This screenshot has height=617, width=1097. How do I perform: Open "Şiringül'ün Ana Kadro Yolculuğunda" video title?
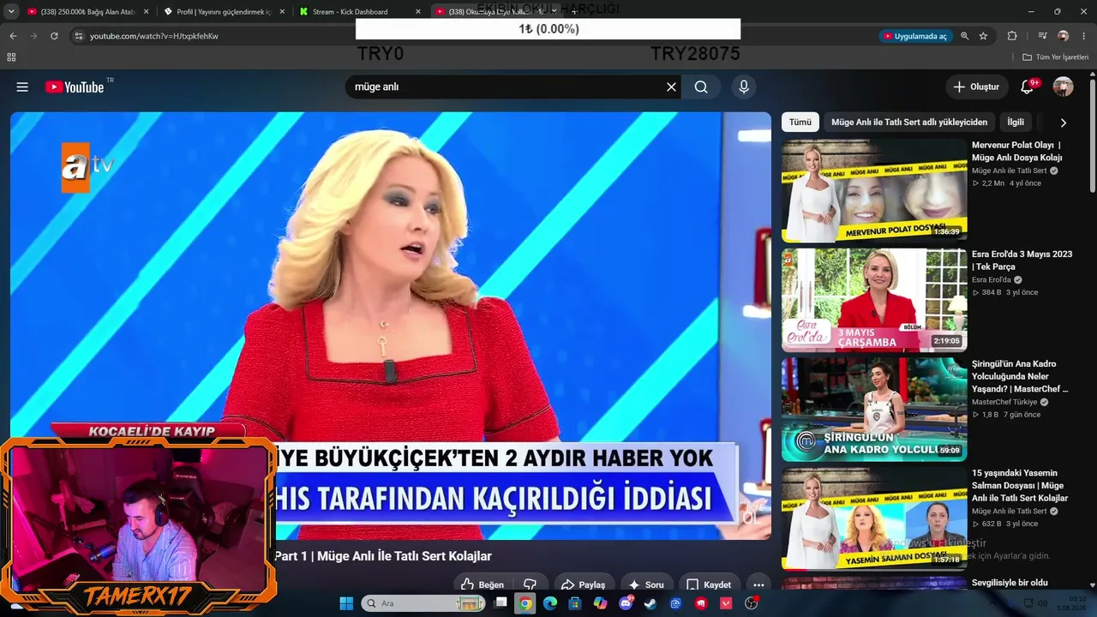click(1020, 376)
